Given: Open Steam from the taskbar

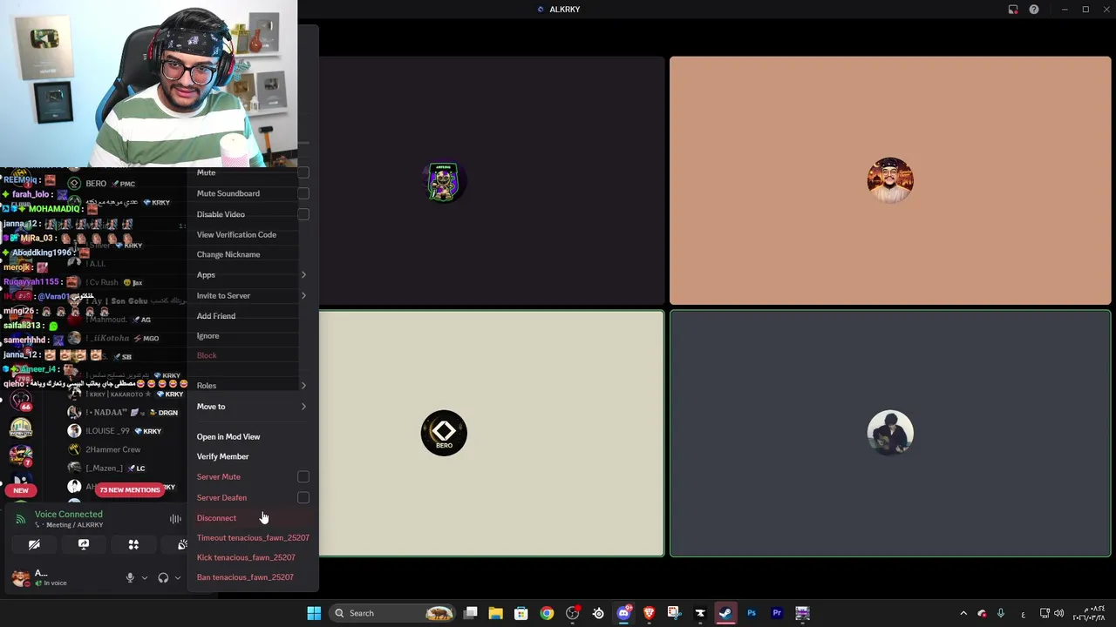Looking at the screenshot, I should 725,613.
